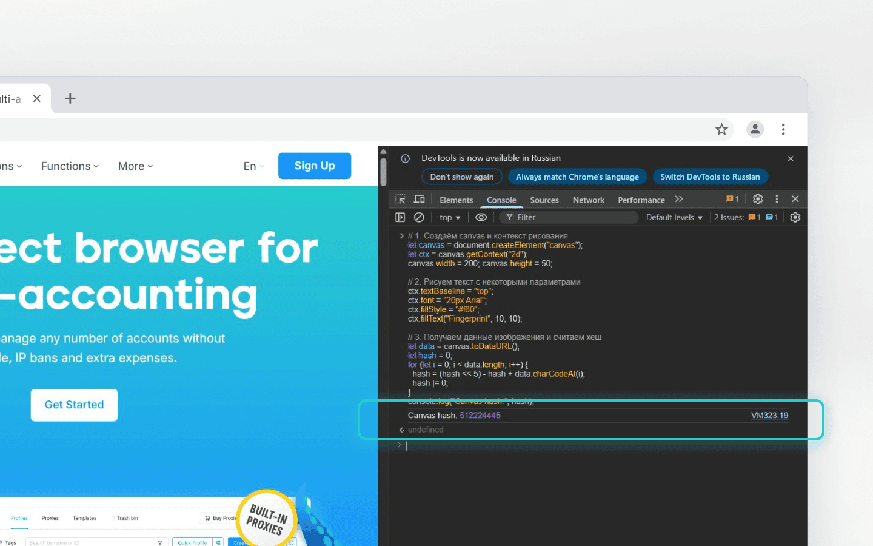Click the Sign Up button on the webpage
873x546 pixels.
pos(315,166)
